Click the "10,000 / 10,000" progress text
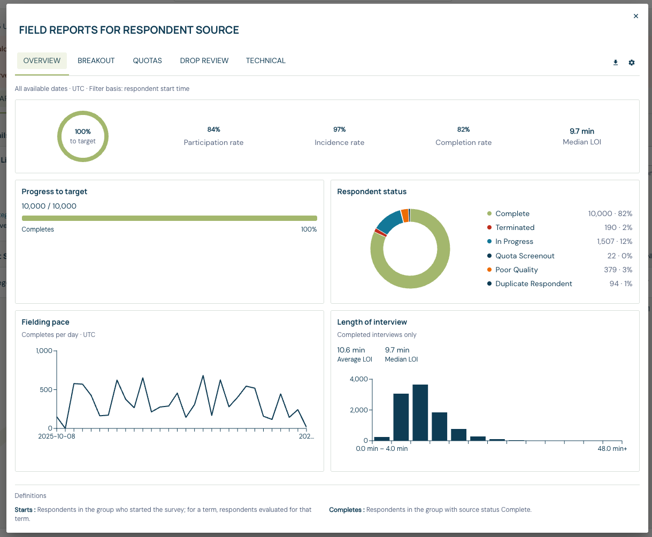Image resolution: width=652 pixels, height=537 pixels. tap(49, 206)
